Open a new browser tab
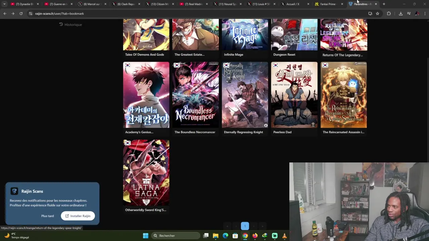Screen dimensions: 429x241 [384, 4]
